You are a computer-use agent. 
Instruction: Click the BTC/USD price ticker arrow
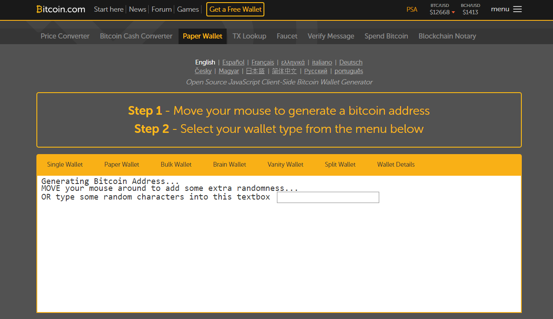point(453,13)
